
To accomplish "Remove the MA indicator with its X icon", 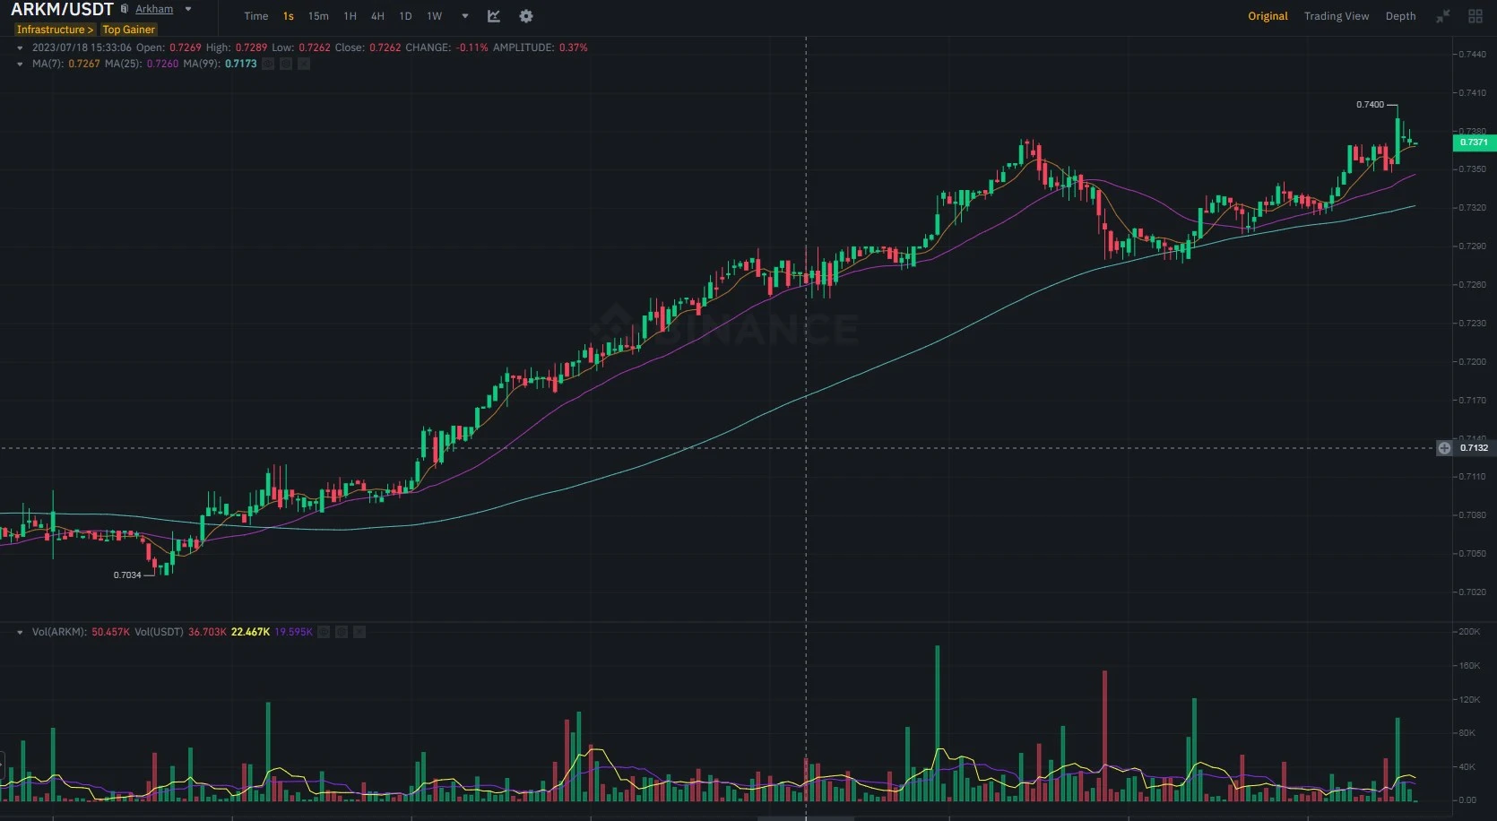I will click(x=304, y=64).
